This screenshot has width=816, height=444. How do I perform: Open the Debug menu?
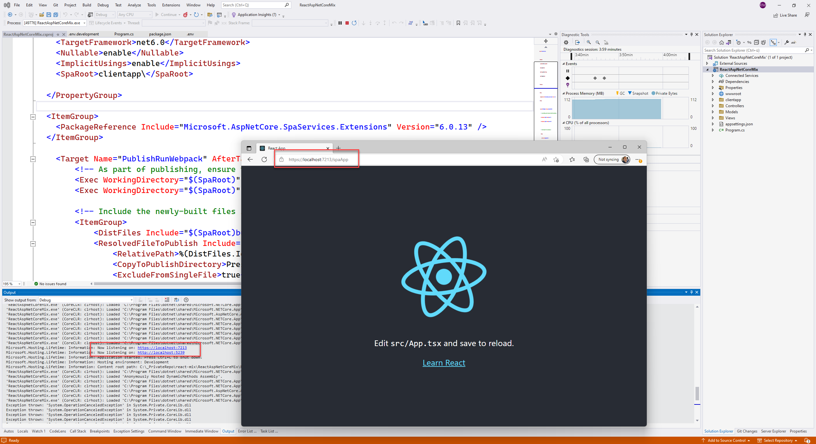click(x=103, y=5)
